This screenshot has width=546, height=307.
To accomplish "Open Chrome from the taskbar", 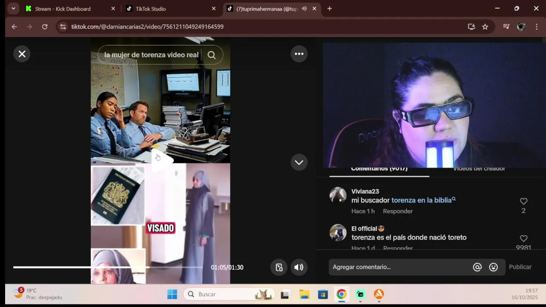I will pyautogui.click(x=341, y=294).
